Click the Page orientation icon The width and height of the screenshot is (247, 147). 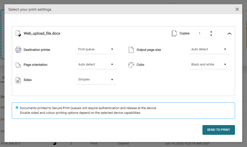pos(18,65)
